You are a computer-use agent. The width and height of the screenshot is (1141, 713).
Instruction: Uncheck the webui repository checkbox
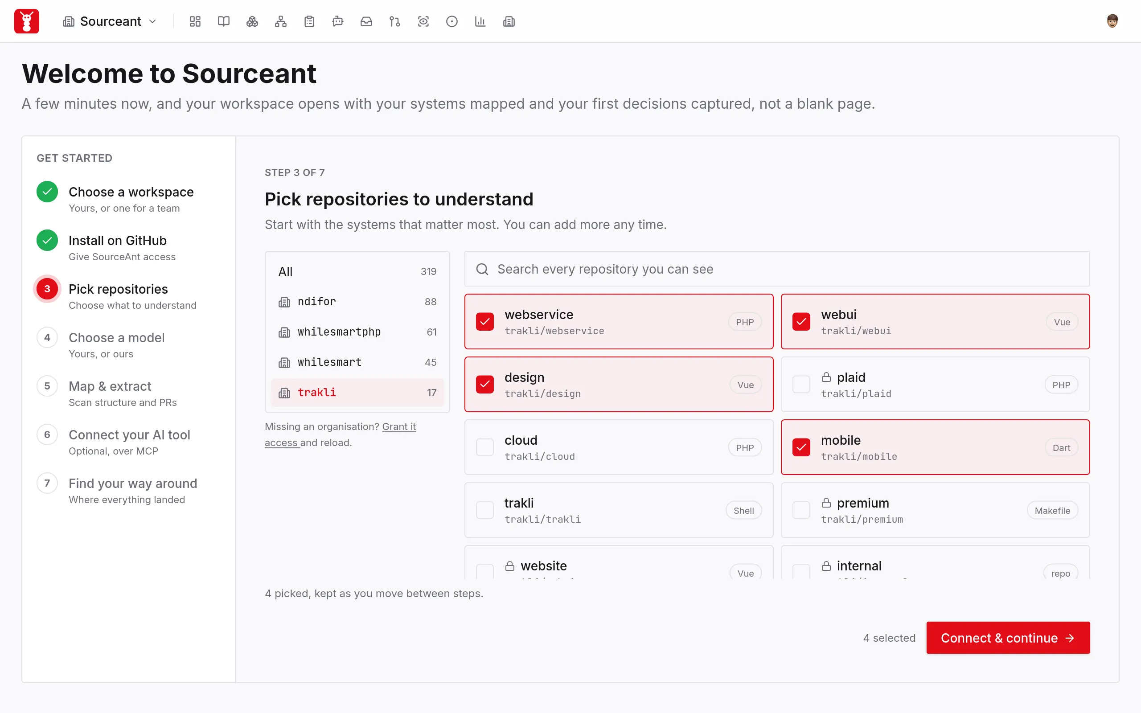[801, 322]
